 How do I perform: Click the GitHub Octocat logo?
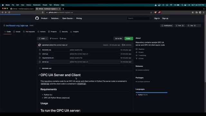(x=37, y=18)
